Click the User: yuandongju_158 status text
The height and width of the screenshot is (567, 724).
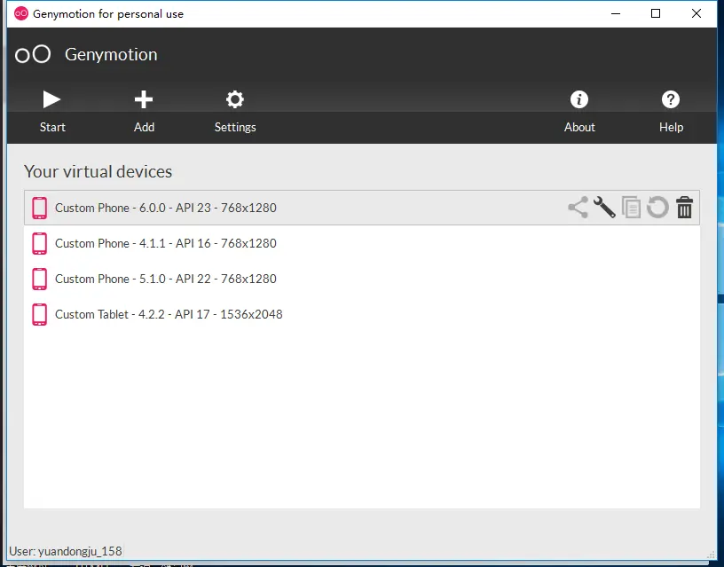[x=66, y=551]
